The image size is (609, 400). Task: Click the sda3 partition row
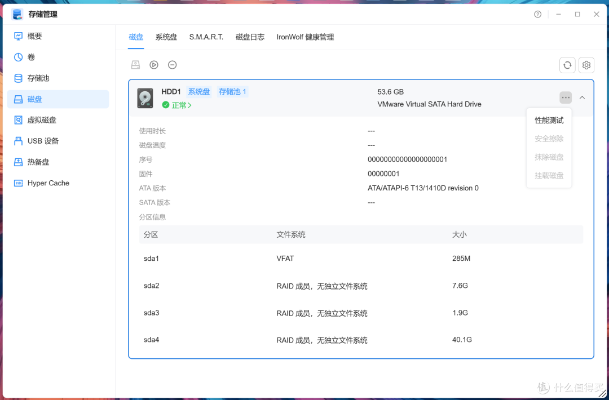(x=361, y=313)
